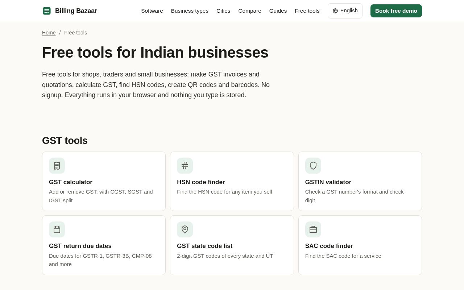
Task: Open the Software menu
Action: [x=152, y=11]
